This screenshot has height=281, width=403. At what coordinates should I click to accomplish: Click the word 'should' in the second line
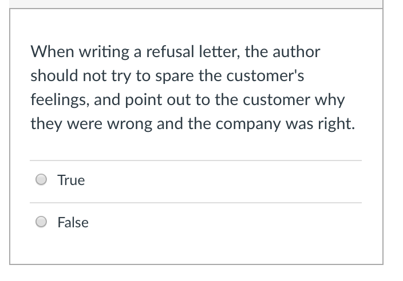tap(54, 75)
